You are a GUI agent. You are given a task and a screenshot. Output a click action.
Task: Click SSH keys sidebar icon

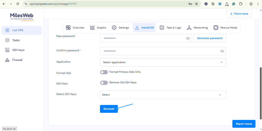click(x=7, y=50)
